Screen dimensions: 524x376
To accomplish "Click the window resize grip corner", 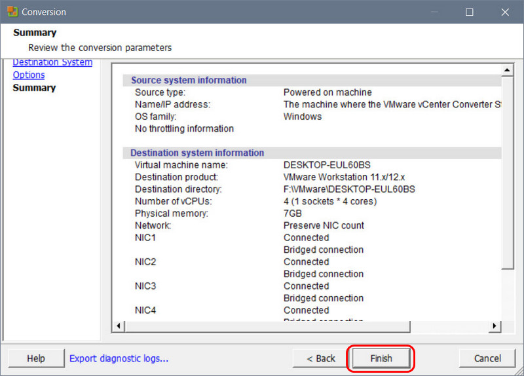I will click(x=519, y=371).
